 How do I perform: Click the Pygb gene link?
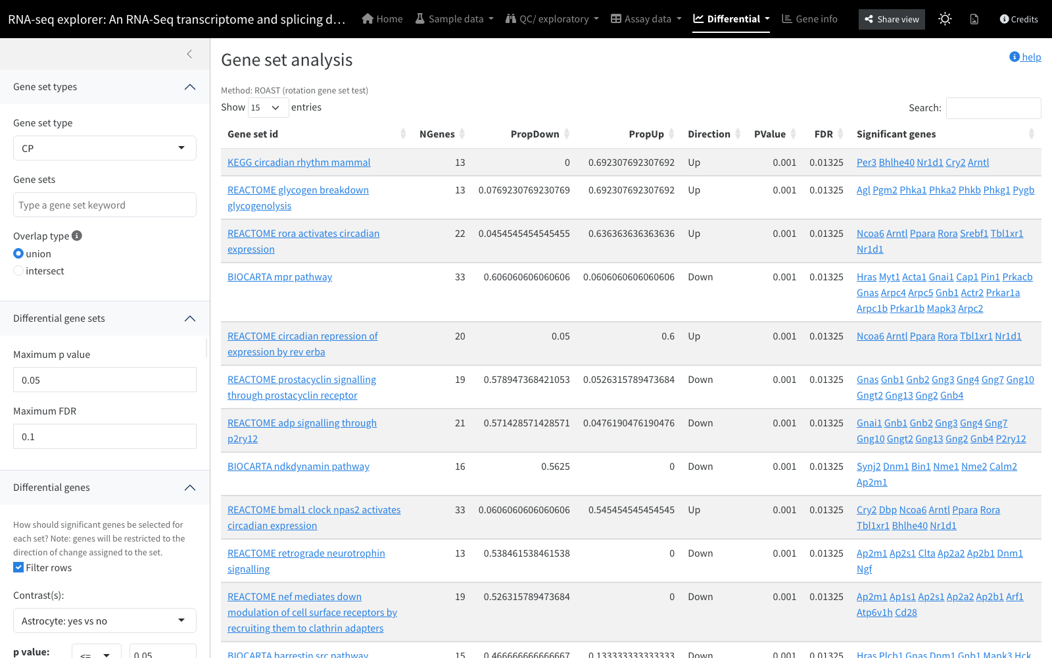[1023, 190]
